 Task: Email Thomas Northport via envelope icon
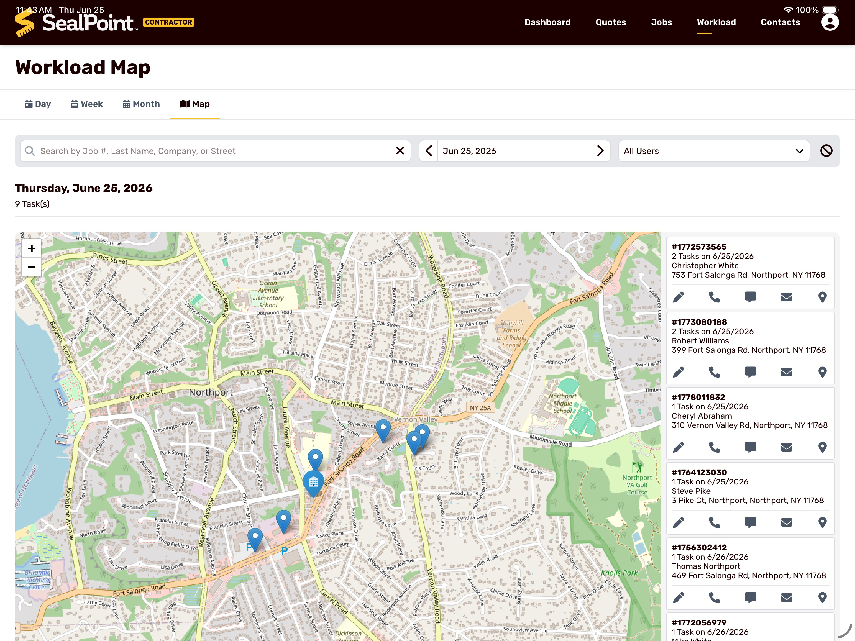[786, 597]
